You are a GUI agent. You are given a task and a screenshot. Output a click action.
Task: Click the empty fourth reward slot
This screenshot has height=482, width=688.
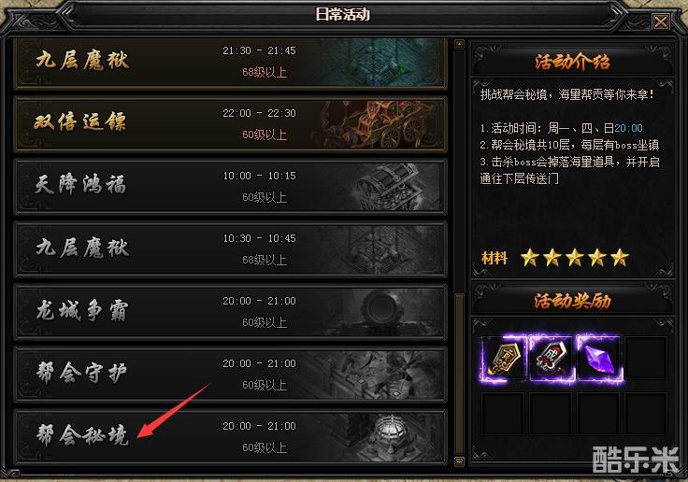646,359
